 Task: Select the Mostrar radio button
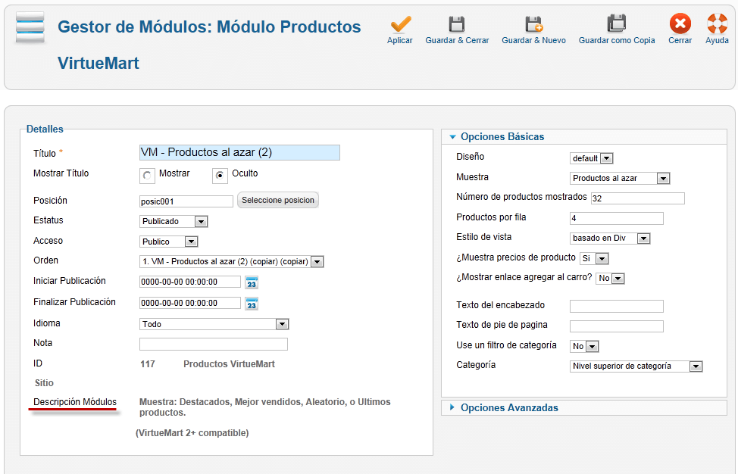(x=147, y=176)
